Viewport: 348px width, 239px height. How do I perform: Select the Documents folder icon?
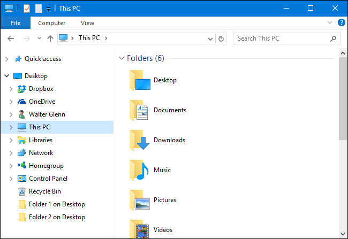139,110
